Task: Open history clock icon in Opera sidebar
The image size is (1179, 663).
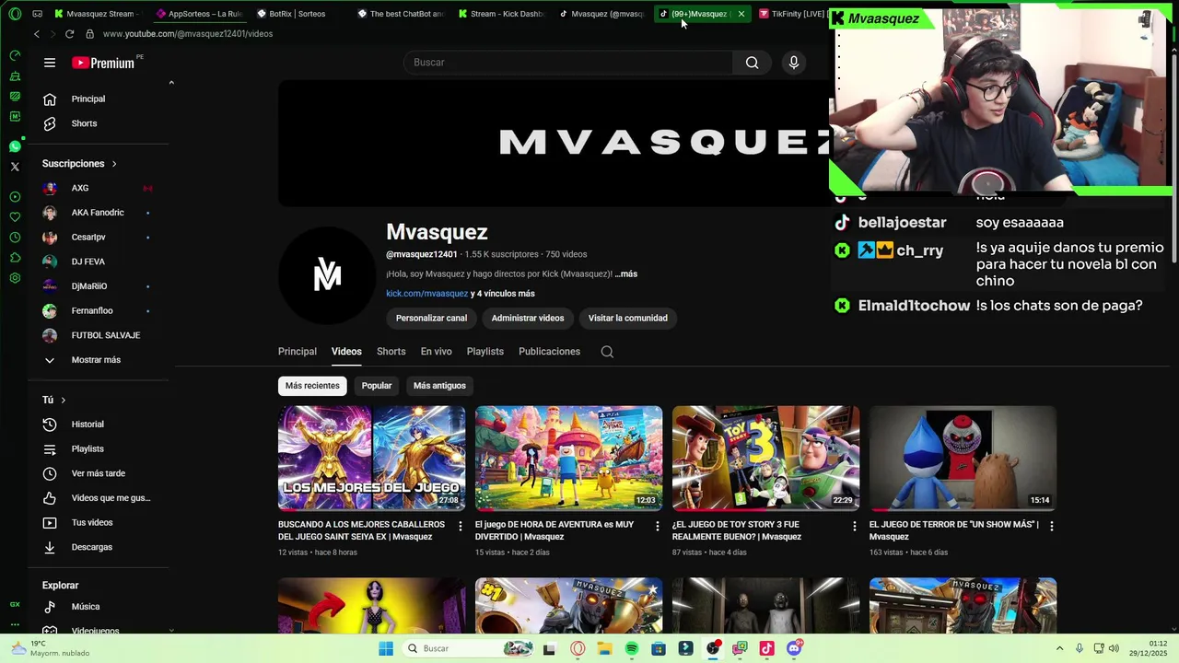Action: point(15,238)
